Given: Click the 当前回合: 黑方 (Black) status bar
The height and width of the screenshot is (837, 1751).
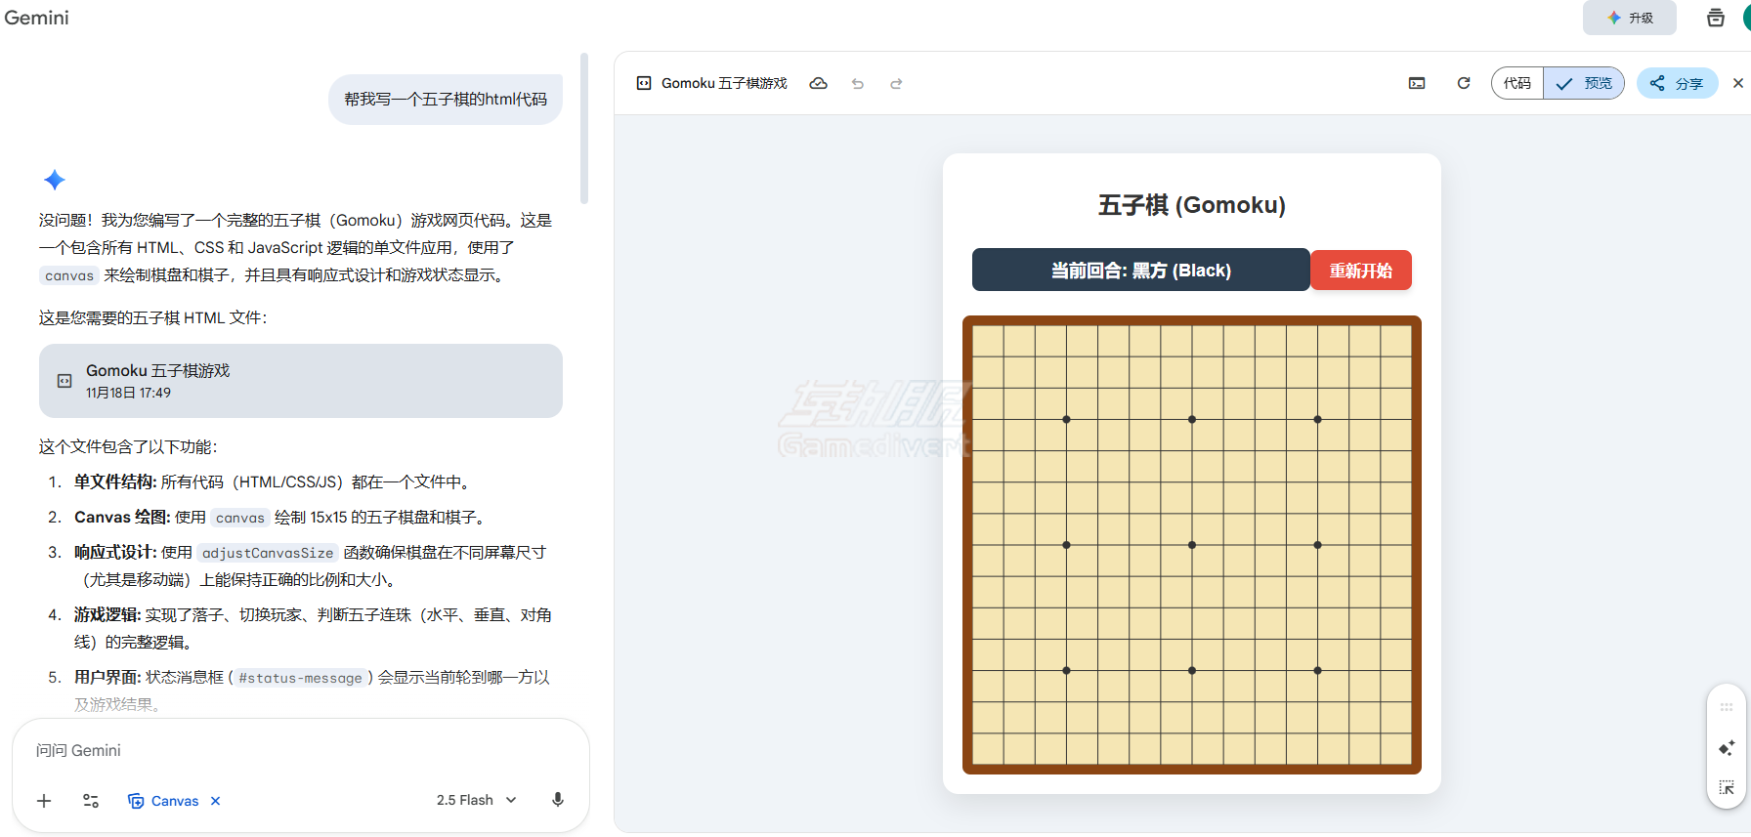Looking at the screenshot, I should tap(1141, 270).
